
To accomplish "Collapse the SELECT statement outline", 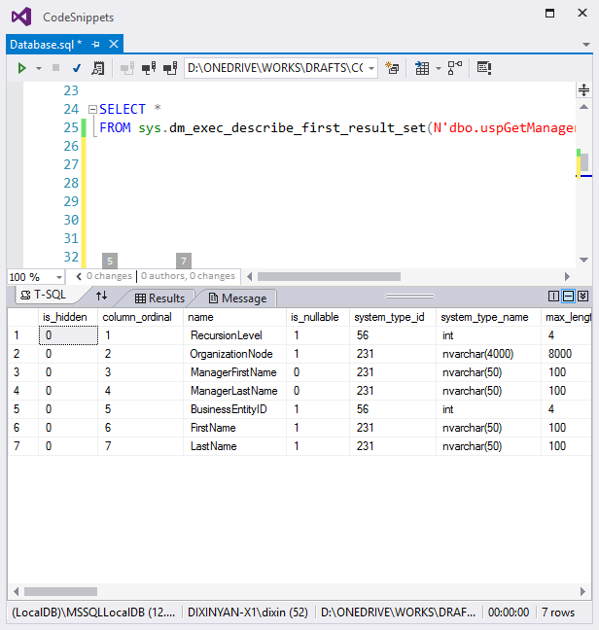I will click(x=92, y=109).
